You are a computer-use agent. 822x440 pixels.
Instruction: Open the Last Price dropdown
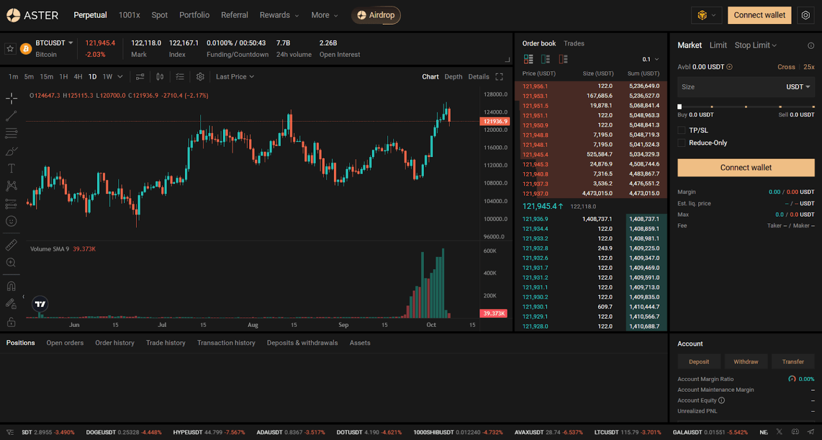pyautogui.click(x=235, y=76)
